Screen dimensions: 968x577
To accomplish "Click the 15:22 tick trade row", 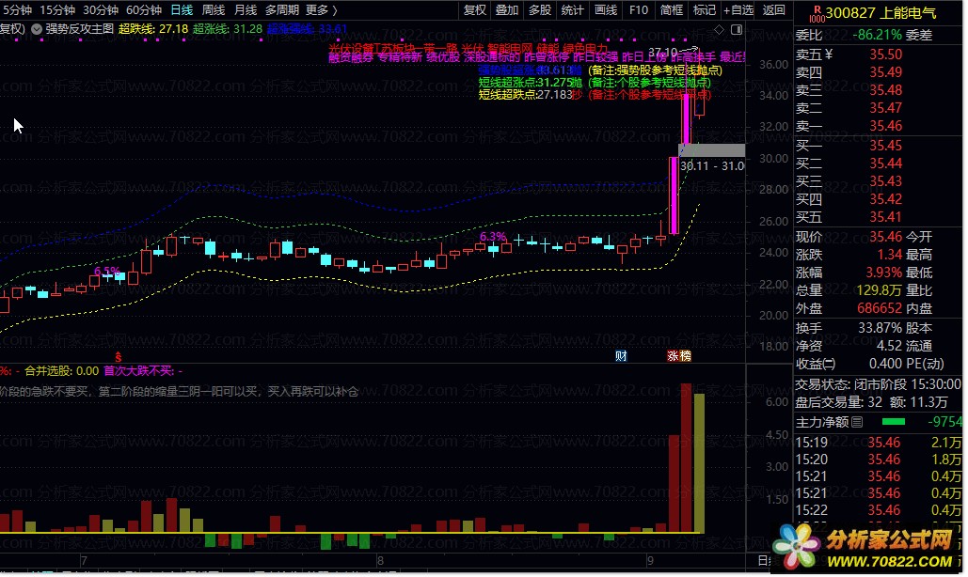I will [x=879, y=509].
